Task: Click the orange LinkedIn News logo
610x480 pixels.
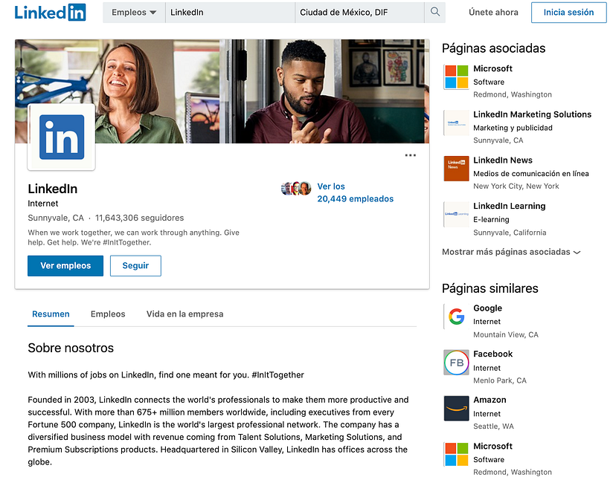Action: (x=456, y=168)
